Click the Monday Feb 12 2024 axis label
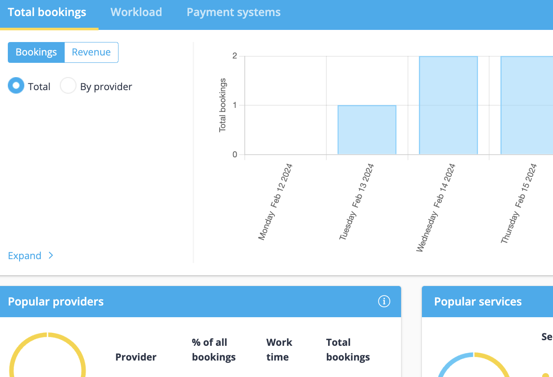Viewport: 553px width, 377px height. pyautogui.click(x=275, y=202)
